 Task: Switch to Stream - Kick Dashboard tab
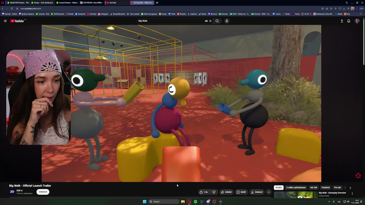click(x=42, y=3)
